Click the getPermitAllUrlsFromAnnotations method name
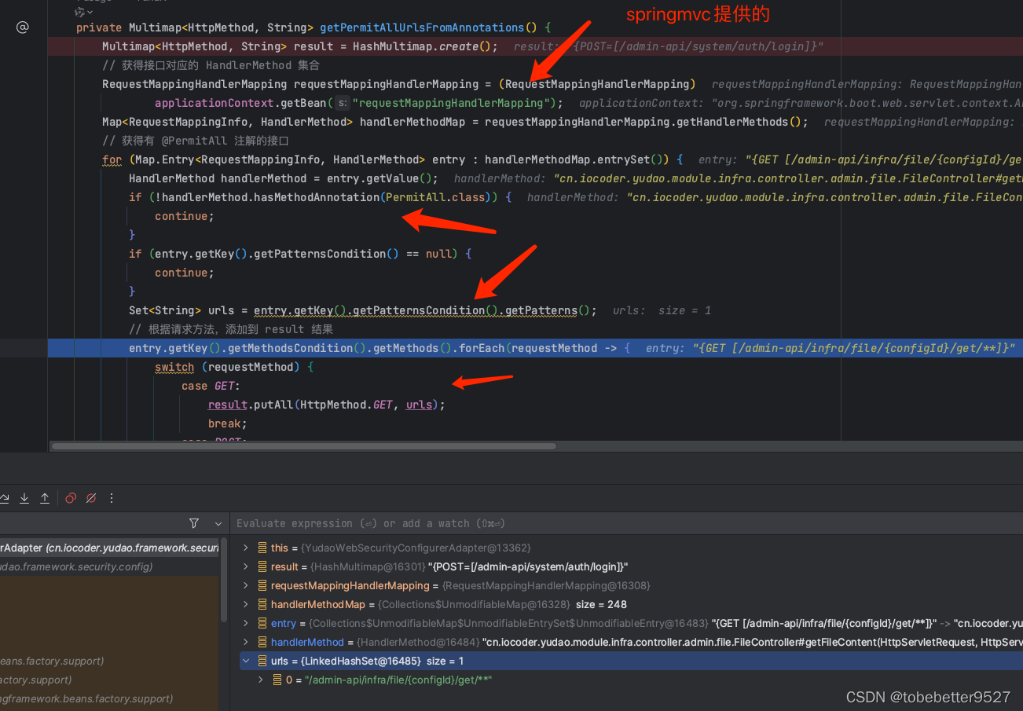The image size is (1023, 711). coord(421,27)
